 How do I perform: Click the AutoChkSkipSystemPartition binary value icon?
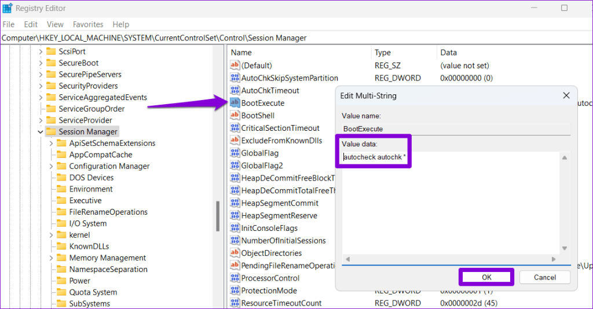(x=235, y=78)
